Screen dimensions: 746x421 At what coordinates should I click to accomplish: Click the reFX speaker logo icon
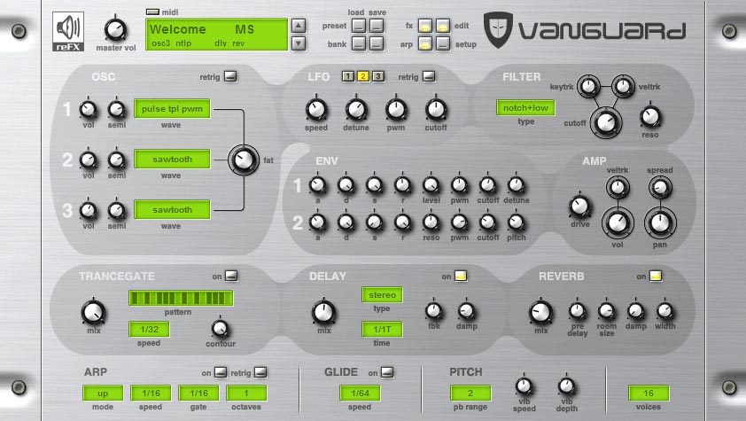[68, 32]
